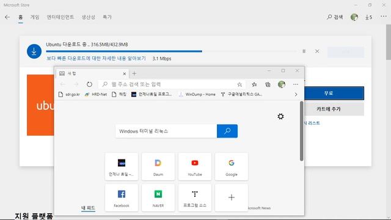The height and width of the screenshot is (220, 391).
Task: Close the 새 탭 browser tab
Action: tap(125, 73)
